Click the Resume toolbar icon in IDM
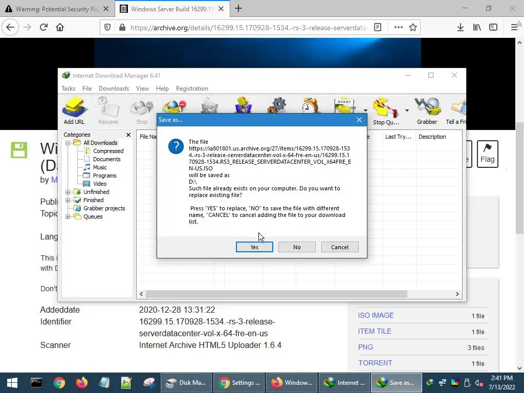The width and height of the screenshot is (524, 393). point(108,111)
